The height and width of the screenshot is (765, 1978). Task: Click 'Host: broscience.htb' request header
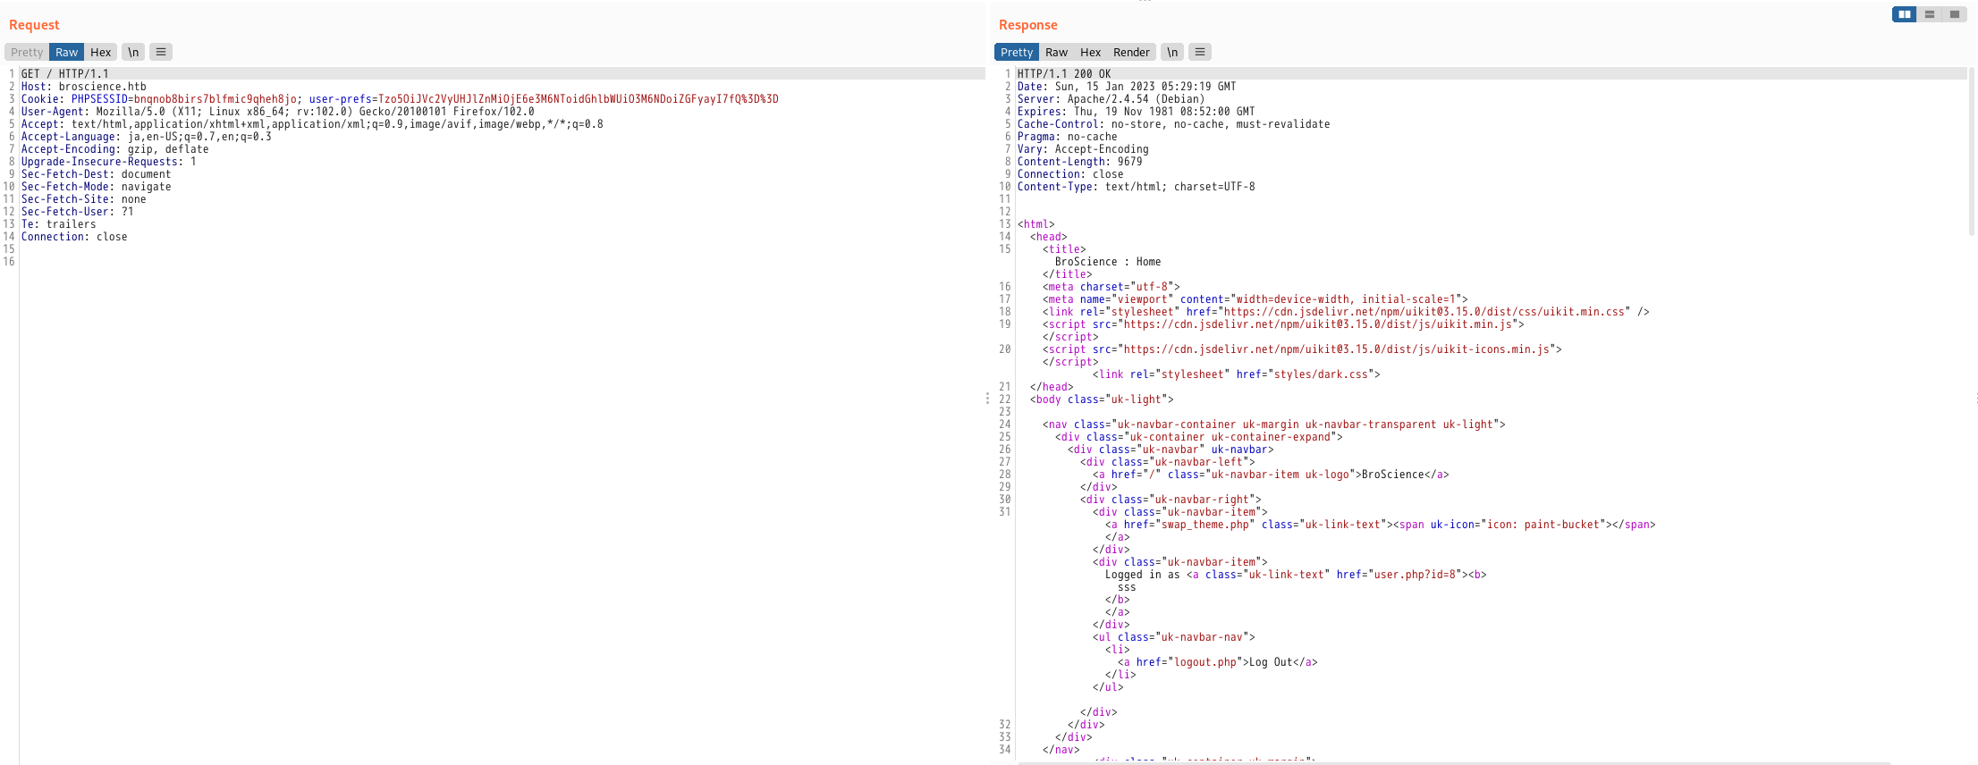point(84,87)
